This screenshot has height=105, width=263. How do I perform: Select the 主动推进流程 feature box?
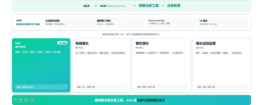click(68, 22)
